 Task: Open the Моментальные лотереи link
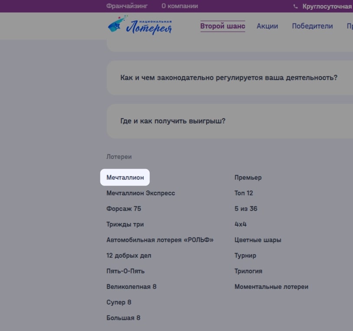tap(271, 287)
